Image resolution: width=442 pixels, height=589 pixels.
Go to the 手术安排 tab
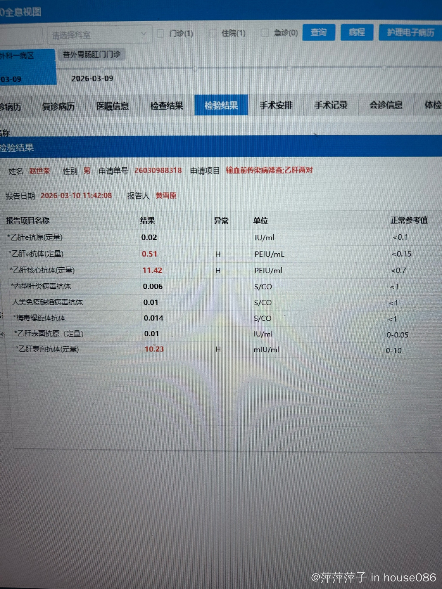pyautogui.click(x=276, y=105)
